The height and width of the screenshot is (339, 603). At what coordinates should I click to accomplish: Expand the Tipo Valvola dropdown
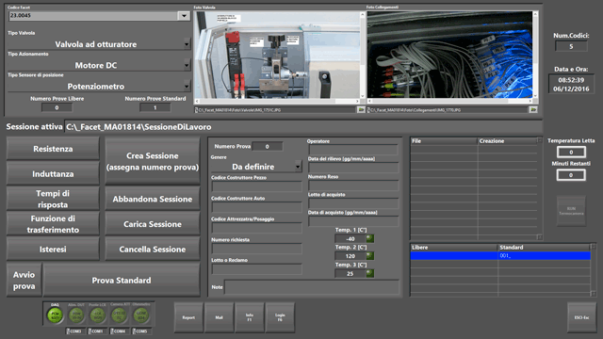pos(187,44)
